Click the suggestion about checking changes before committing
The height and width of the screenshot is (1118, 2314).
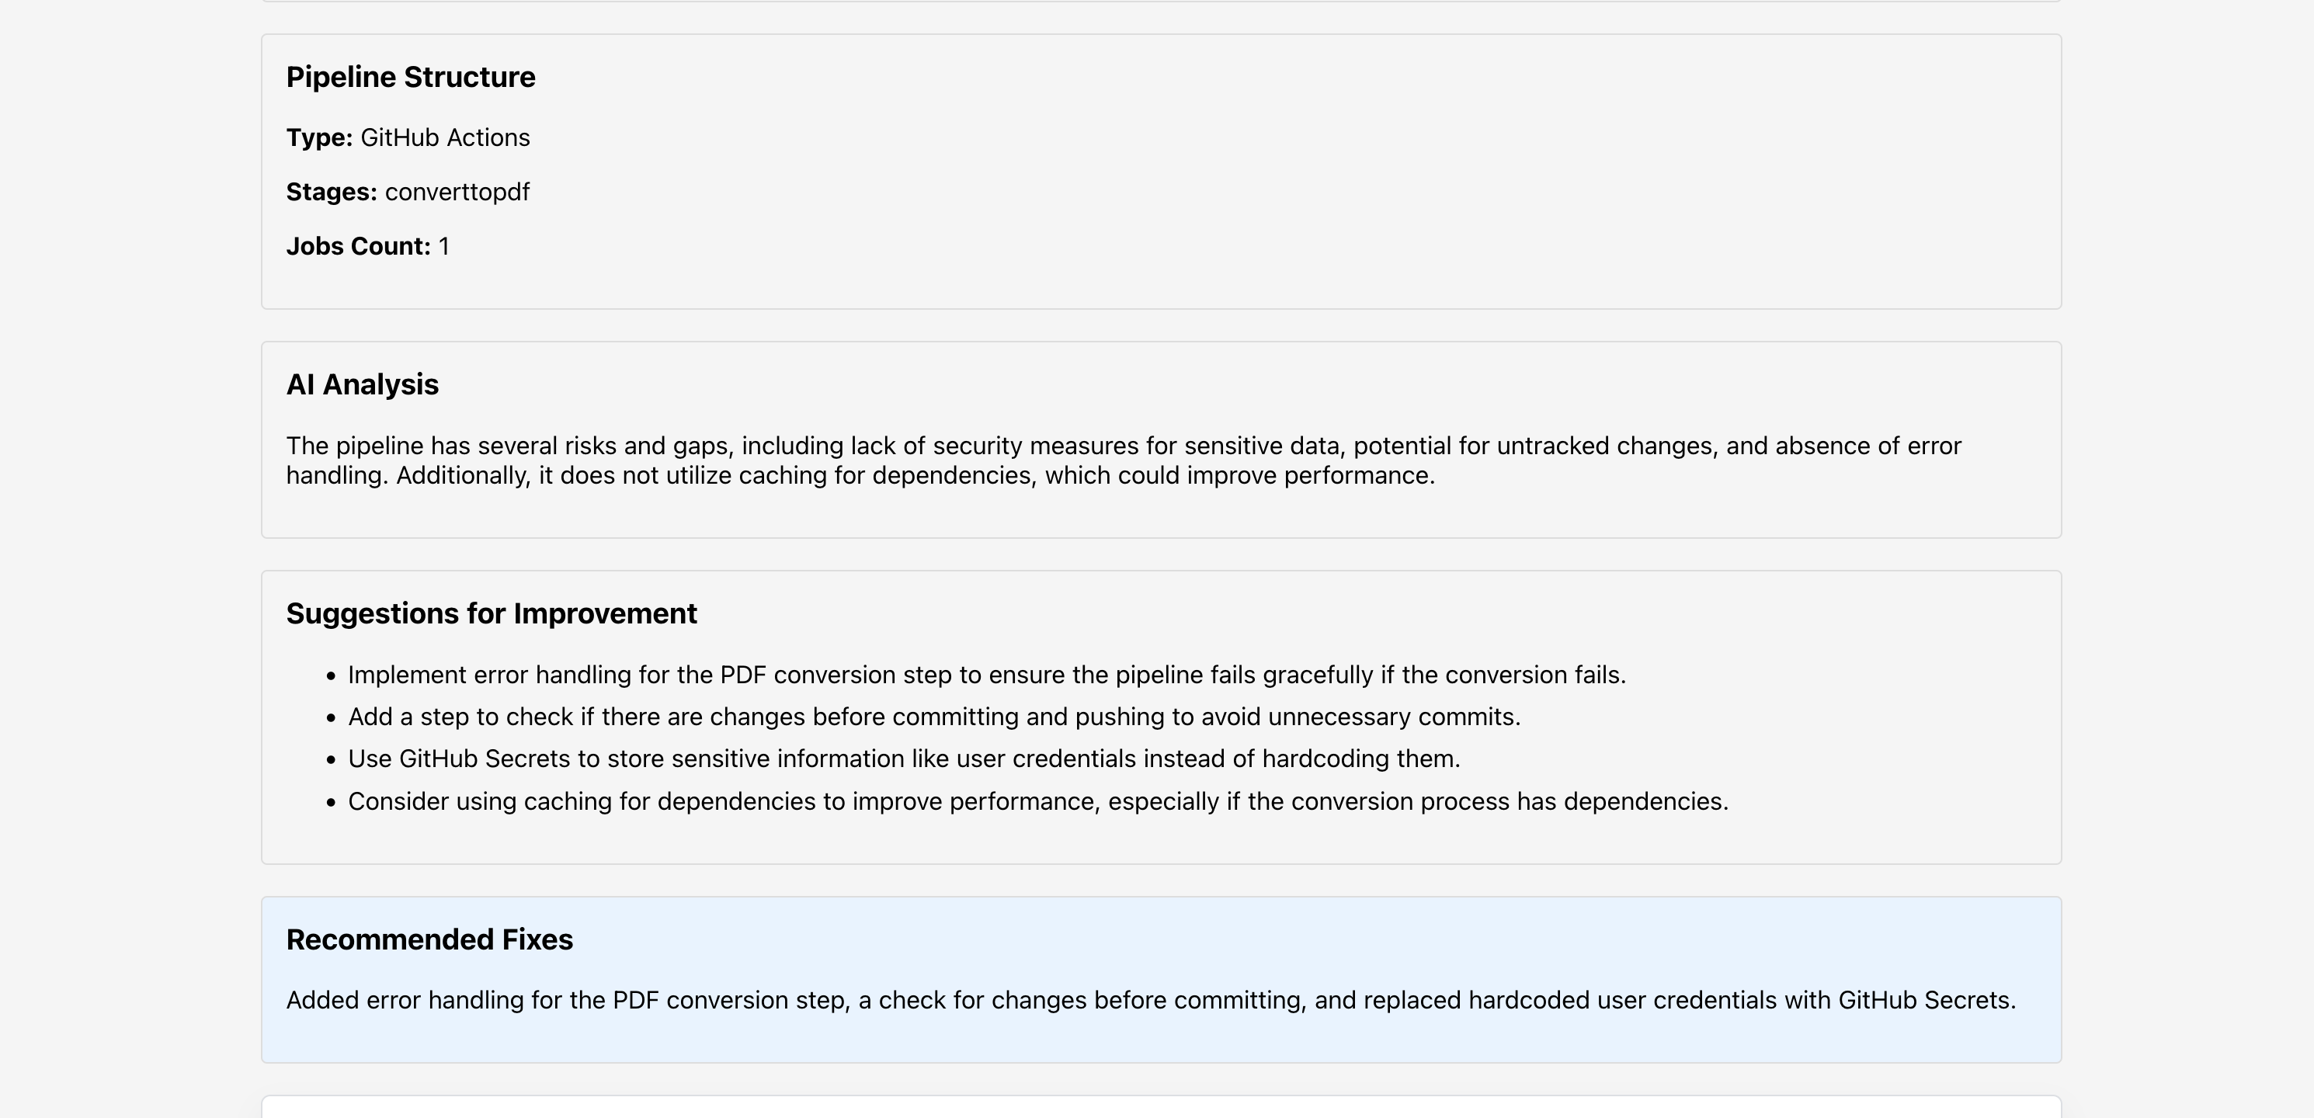[x=933, y=717]
